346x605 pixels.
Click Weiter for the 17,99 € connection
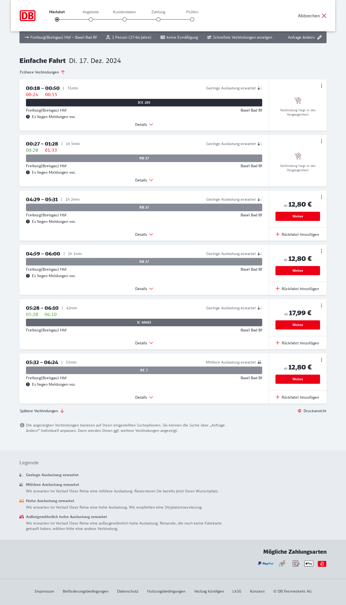[x=298, y=325]
